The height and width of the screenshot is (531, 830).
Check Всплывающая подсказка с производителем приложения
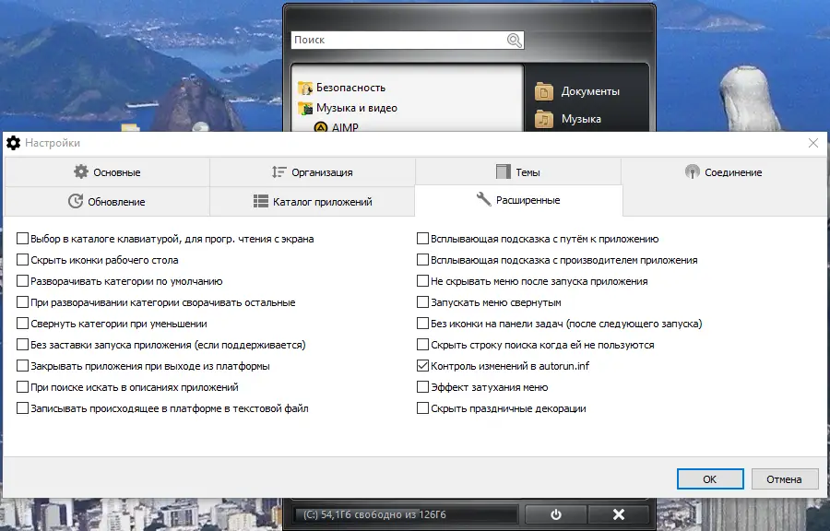coord(422,260)
